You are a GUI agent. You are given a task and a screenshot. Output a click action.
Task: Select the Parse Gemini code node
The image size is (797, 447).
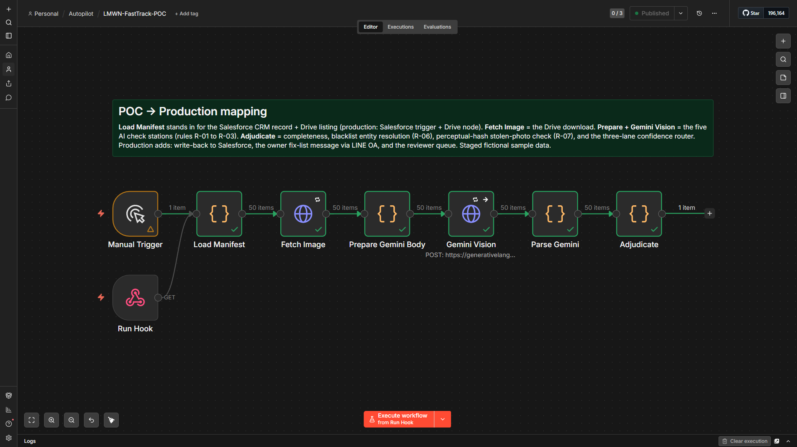coord(555,214)
